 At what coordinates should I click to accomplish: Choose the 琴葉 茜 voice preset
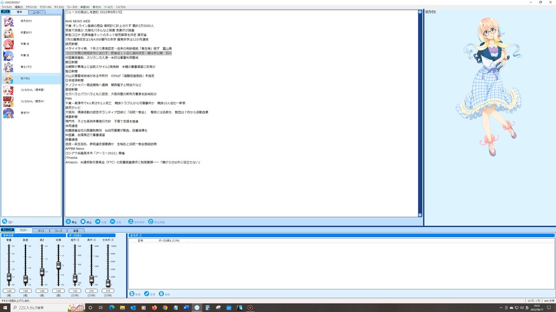[x=31, y=44]
